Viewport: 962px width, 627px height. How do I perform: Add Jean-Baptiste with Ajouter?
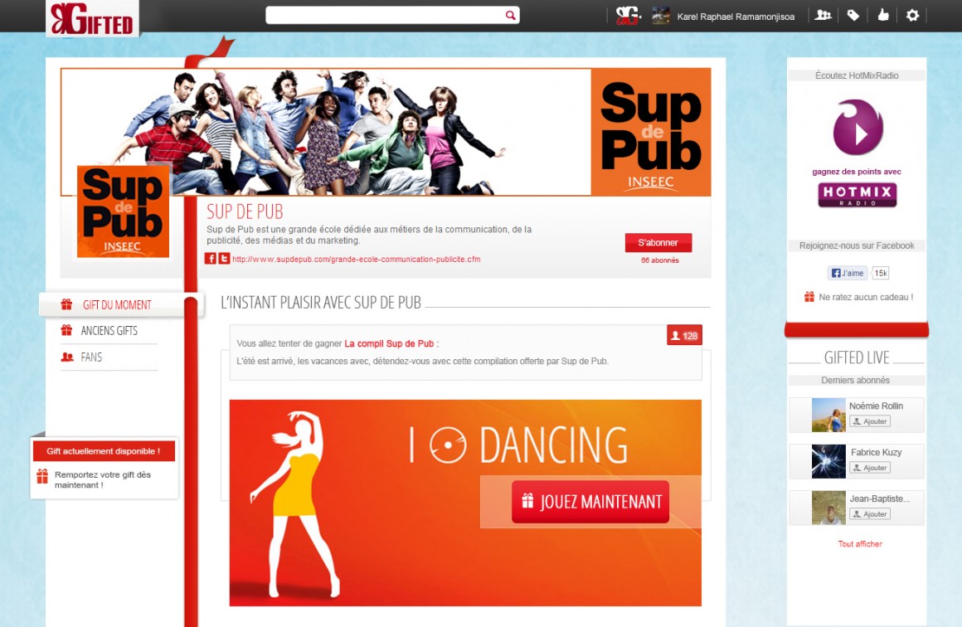(870, 514)
